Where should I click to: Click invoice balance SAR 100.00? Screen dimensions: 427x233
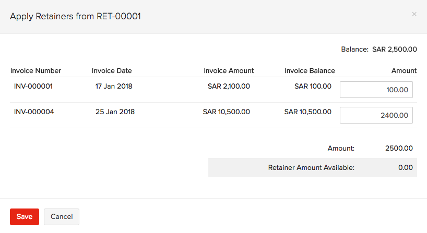pos(313,86)
